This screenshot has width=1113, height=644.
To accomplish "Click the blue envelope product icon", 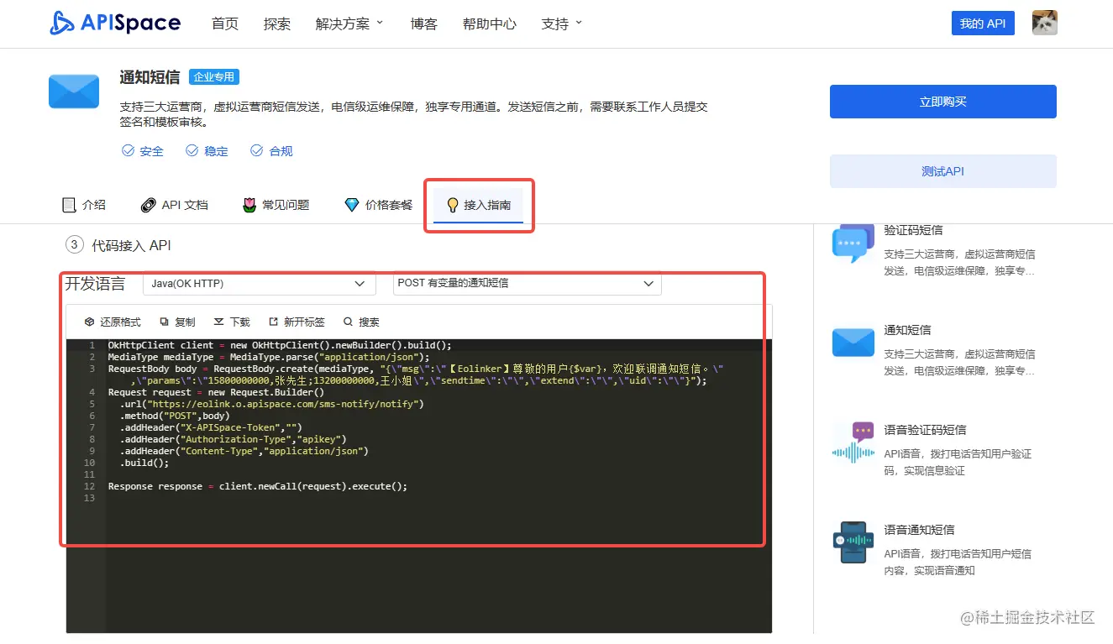I will pyautogui.click(x=74, y=91).
